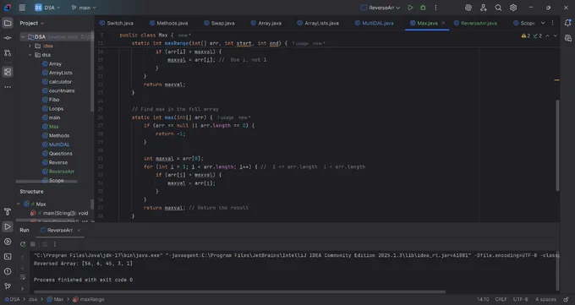Collapse the dsa folder in the project tree
Screen dimensions: 575x305
point(30,55)
